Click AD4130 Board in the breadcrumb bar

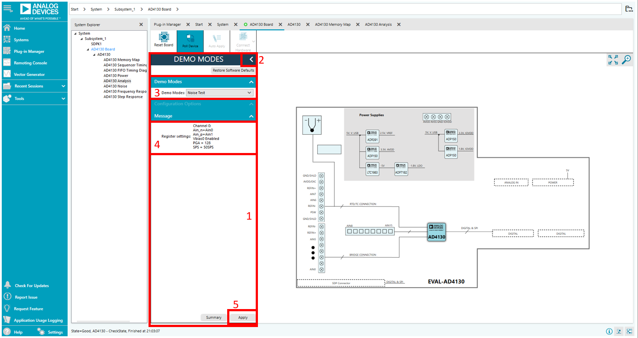pos(160,9)
